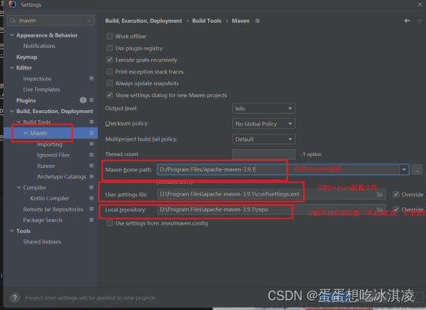
Task: Open Shared Indexes settings
Action: pyautogui.click(x=42, y=241)
